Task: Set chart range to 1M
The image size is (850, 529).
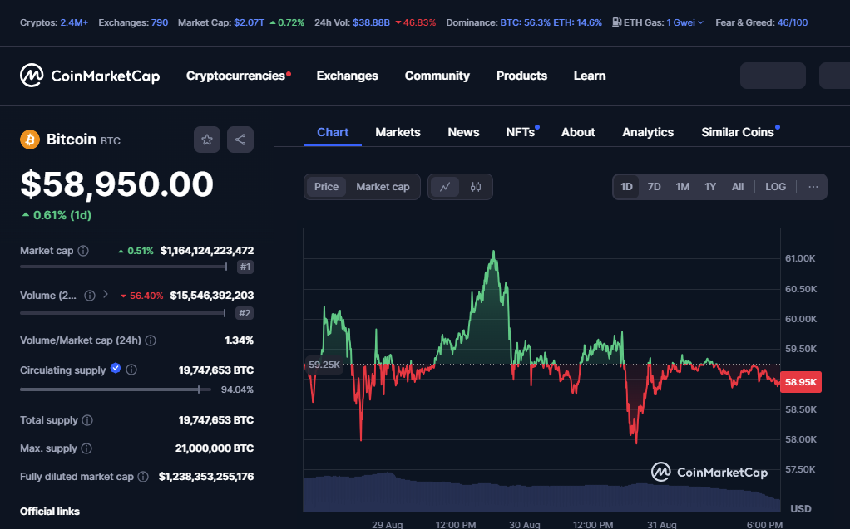Action: (683, 187)
